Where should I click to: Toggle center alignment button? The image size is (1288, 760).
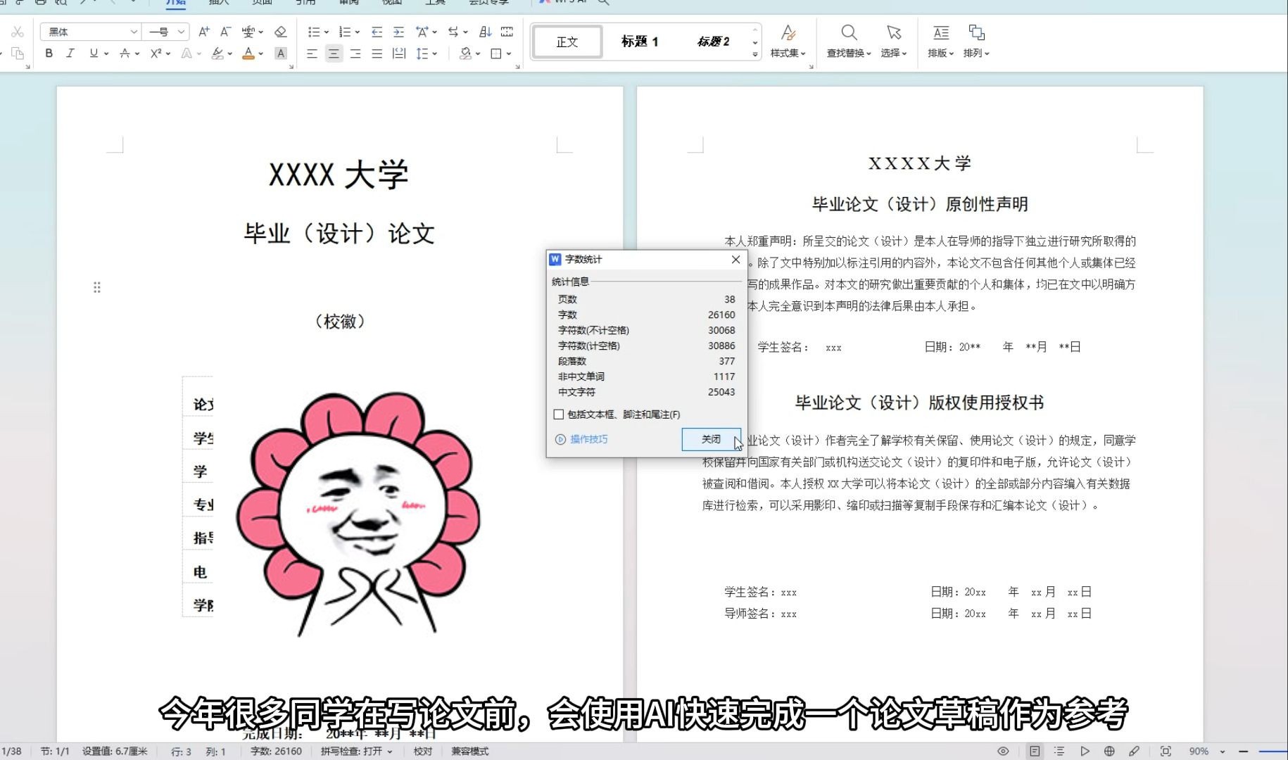(334, 53)
